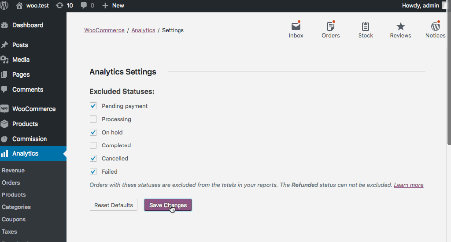This screenshot has width=451, height=242.
Task: Open the Howdy, admin account menu
Action: [x=421, y=6]
